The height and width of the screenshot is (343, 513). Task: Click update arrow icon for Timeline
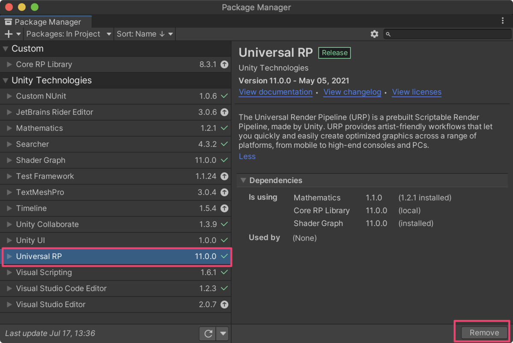pyautogui.click(x=224, y=208)
